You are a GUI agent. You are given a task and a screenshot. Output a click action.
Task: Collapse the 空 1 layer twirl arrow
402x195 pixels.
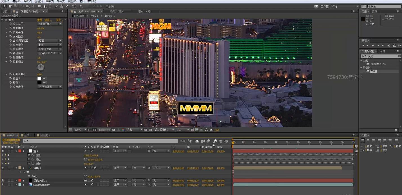17,151
